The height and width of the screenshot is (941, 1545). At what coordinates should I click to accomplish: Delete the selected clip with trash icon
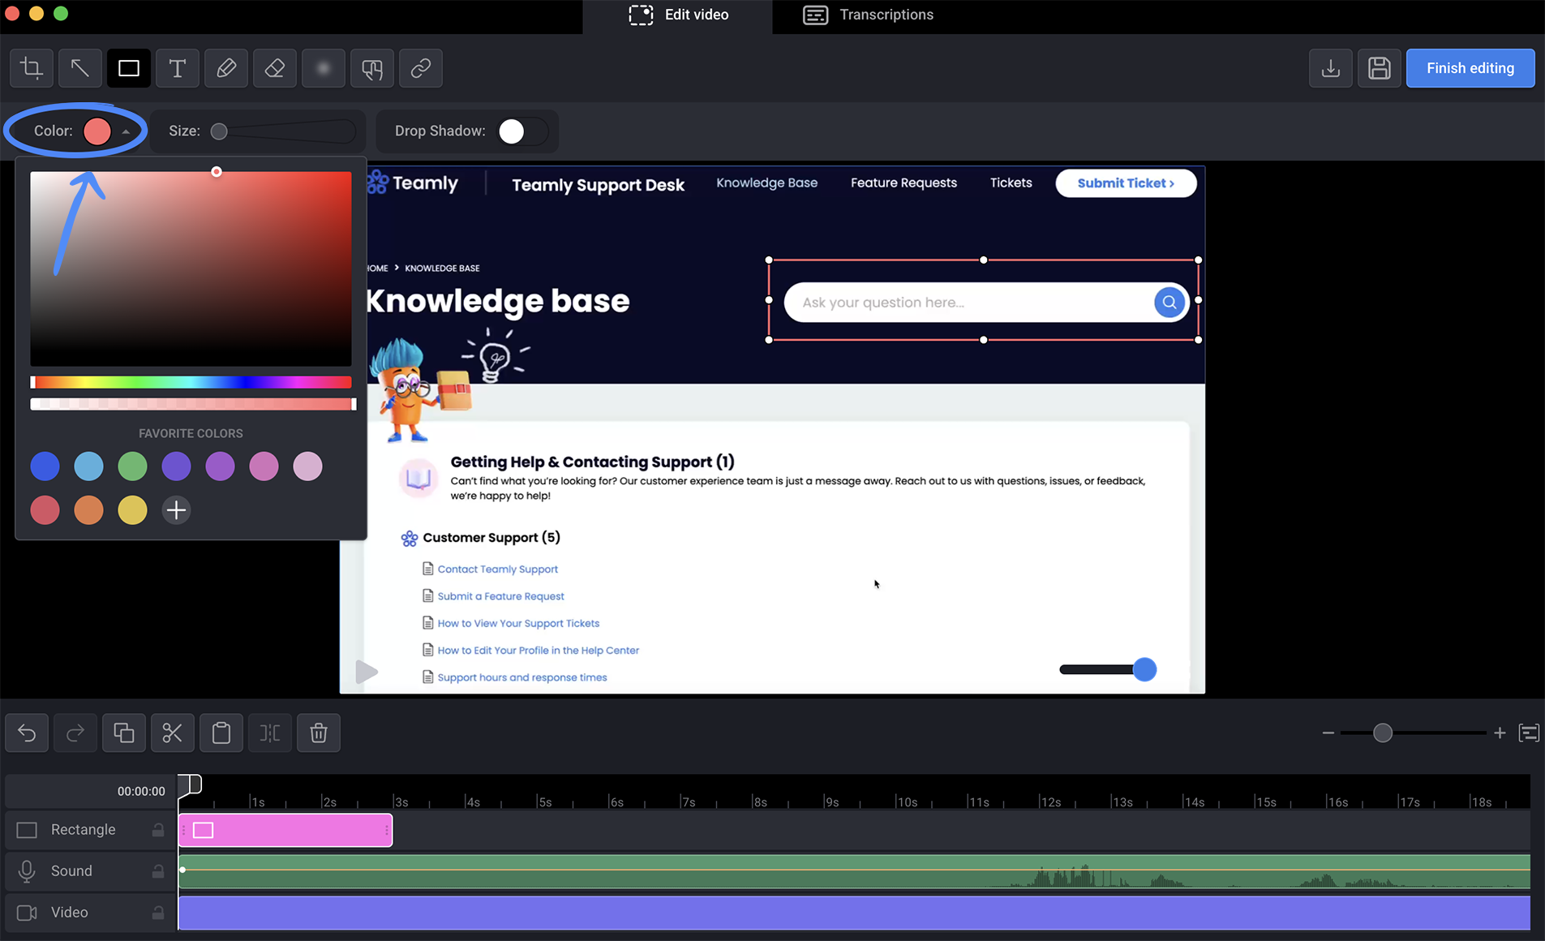[x=319, y=733]
